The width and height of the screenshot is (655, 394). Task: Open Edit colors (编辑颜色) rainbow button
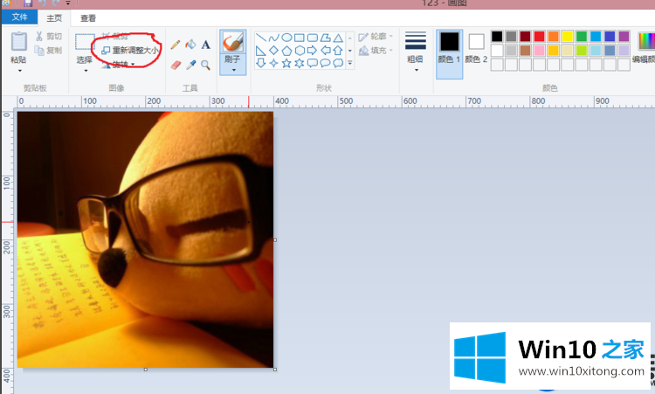645,49
